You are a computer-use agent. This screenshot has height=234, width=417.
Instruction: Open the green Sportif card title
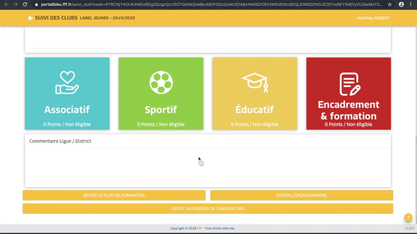coord(161,110)
